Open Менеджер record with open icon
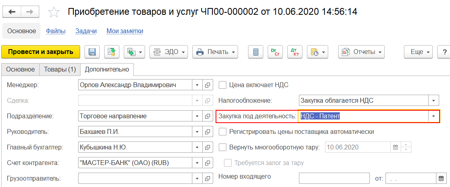This screenshot has width=450, height=187. pyautogui.click(x=208, y=85)
